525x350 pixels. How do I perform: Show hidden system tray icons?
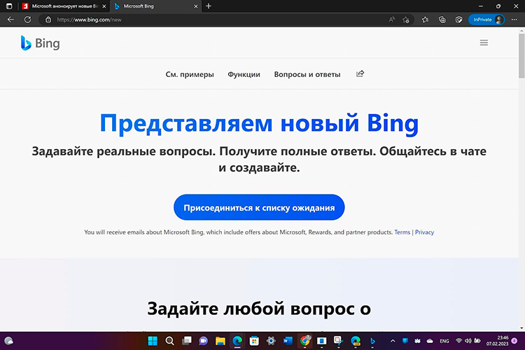392,341
